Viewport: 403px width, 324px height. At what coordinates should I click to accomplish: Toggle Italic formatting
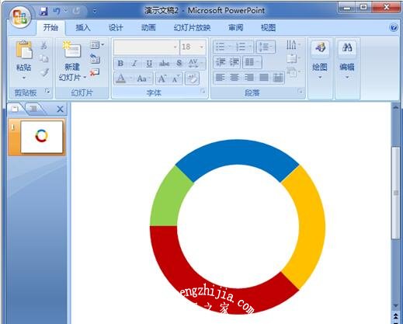tap(134, 64)
